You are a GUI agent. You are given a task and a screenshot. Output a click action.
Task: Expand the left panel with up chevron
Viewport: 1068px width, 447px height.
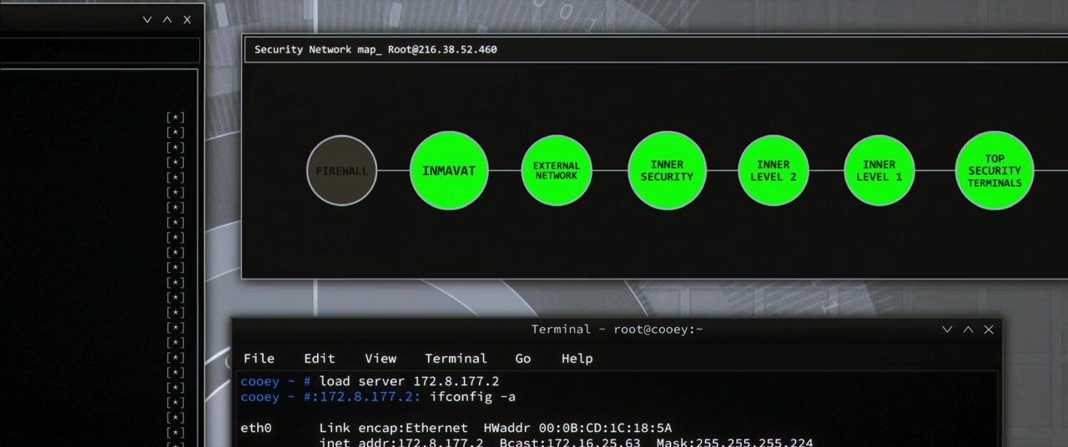tap(167, 20)
